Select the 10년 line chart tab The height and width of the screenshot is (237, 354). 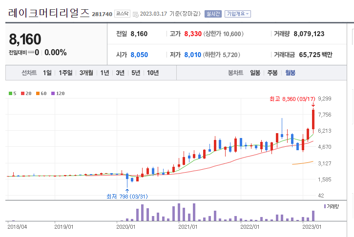153,73
